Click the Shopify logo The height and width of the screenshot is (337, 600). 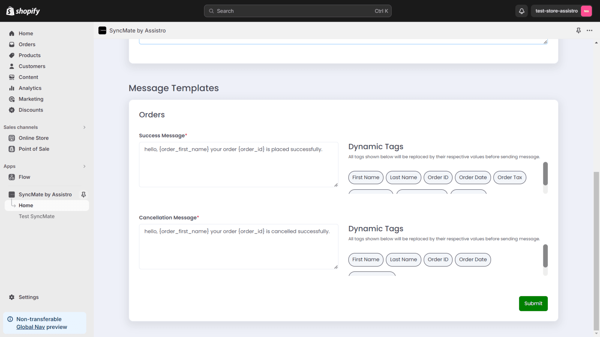(x=23, y=11)
